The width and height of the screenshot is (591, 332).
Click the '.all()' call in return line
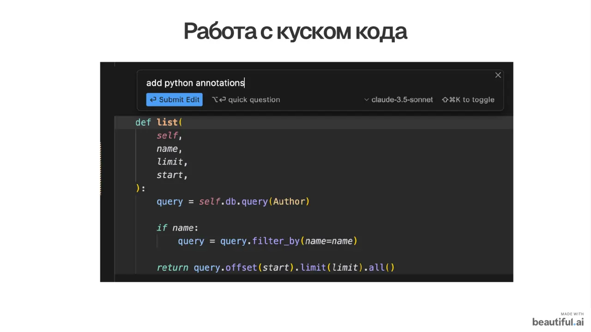click(x=379, y=267)
